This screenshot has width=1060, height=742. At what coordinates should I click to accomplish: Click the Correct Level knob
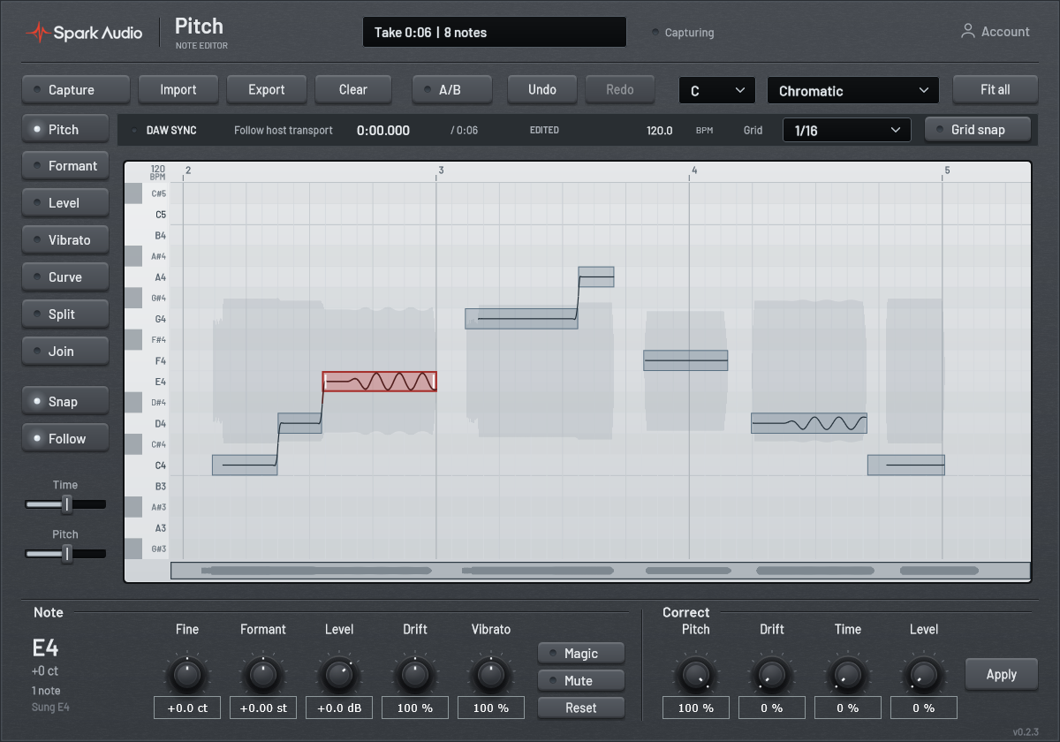[923, 675]
